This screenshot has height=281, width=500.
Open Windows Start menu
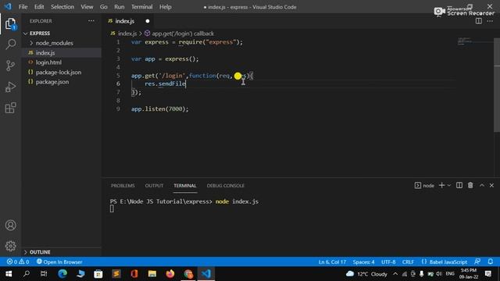tap(9, 274)
